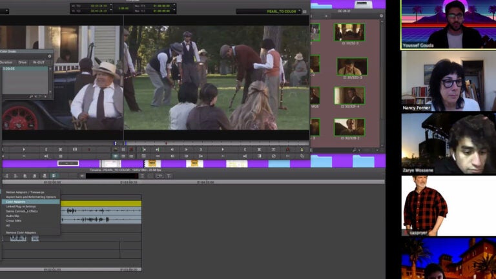
Task: Click the Go to In icon under the record monitor
Action: point(143,149)
